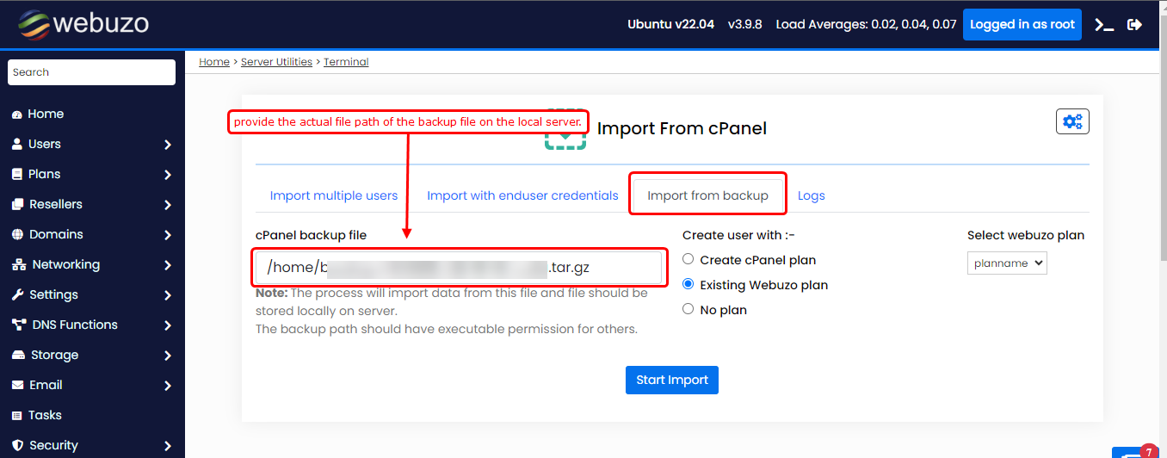This screenshot has height=458, width=1167.
Task: Click the Home icon in sidebar
Action: point(17,114)
